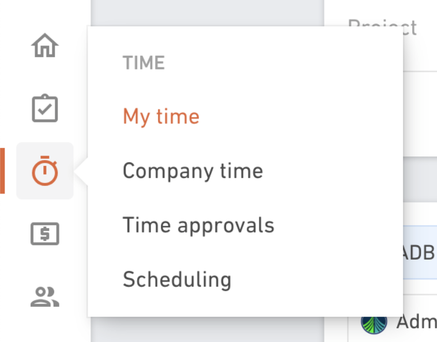The width and height of the screenshot is (437, 342).
Task: Select My time in the Time menu
Action: (x=161, y=117)
